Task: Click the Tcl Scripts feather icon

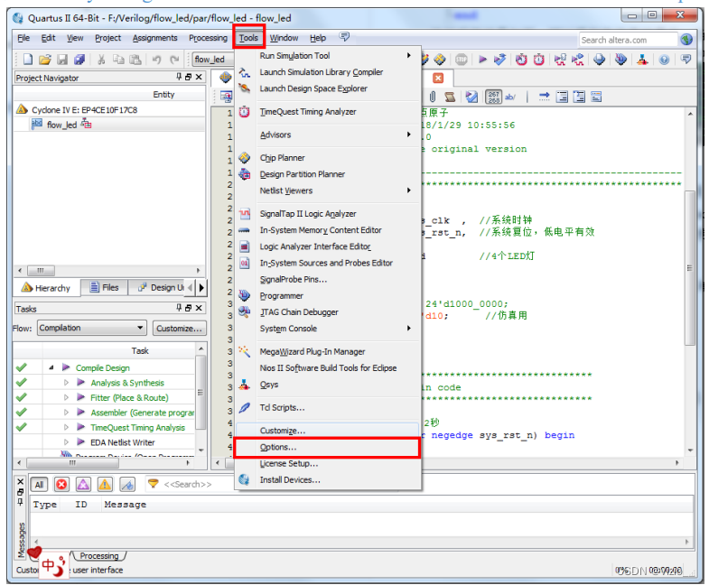Action: 244,408
